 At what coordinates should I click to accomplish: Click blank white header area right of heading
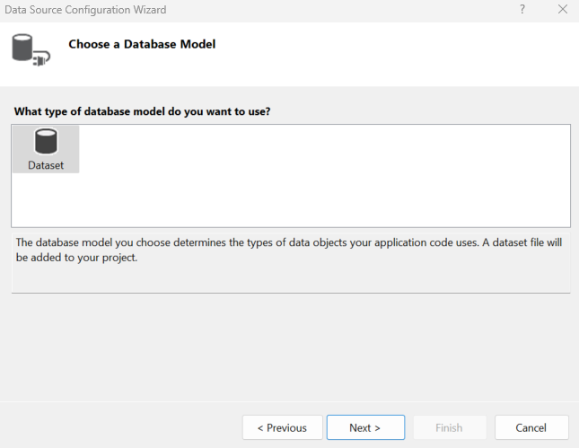coord(404,54)
